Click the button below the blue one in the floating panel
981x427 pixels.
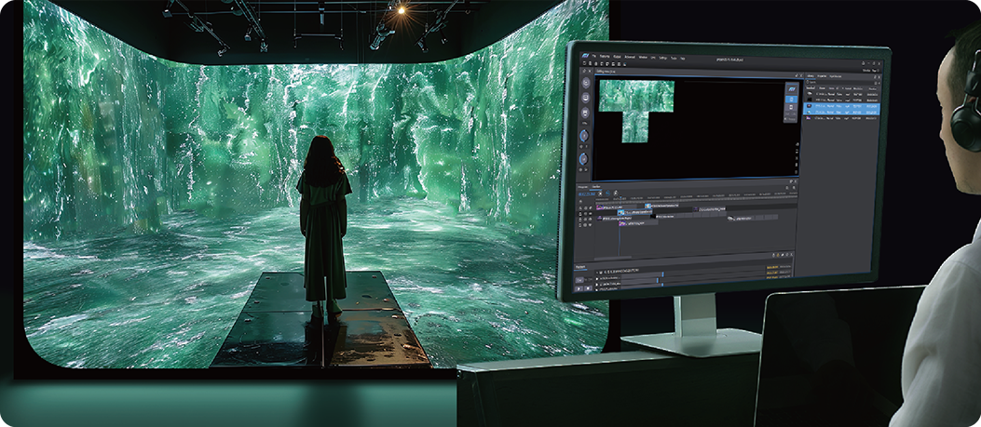[791, 107]
